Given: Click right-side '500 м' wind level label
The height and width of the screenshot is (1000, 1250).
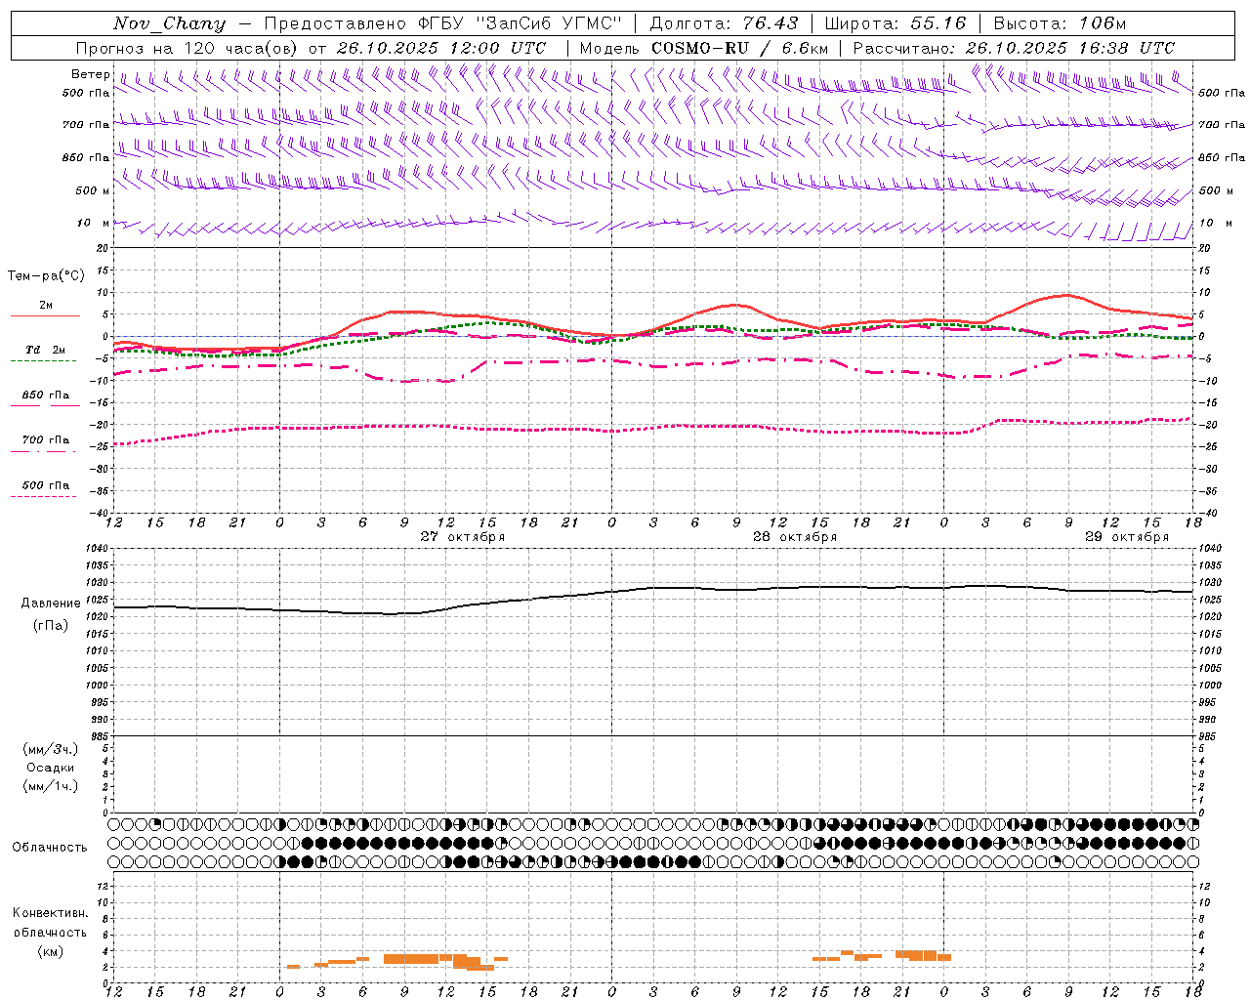Looking at the screenshot, I should click(x=1216, y=190).
